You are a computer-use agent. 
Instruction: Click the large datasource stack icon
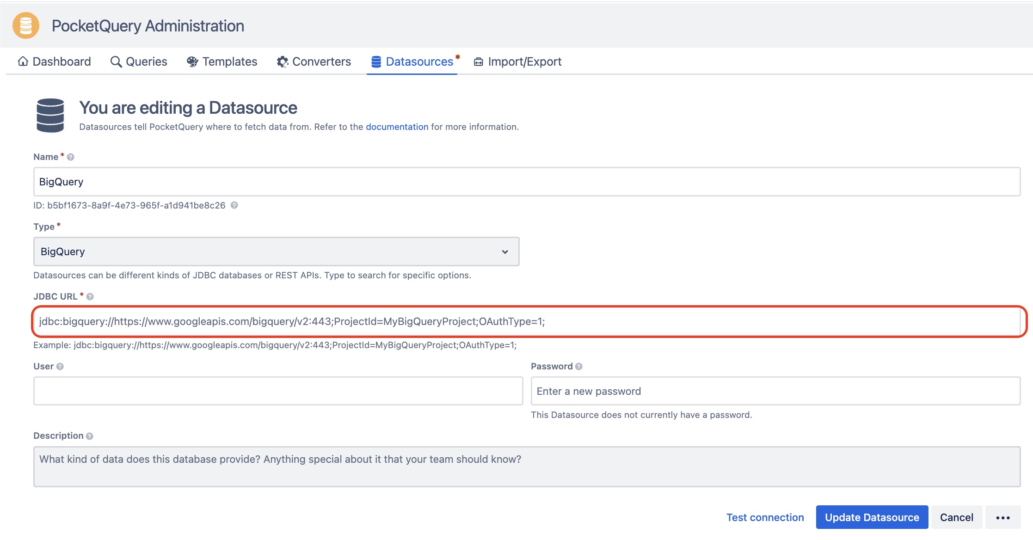(50, 116)
